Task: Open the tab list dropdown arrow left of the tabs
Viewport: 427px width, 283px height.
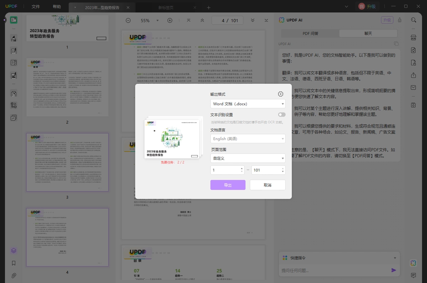Action: coord(75,7)
